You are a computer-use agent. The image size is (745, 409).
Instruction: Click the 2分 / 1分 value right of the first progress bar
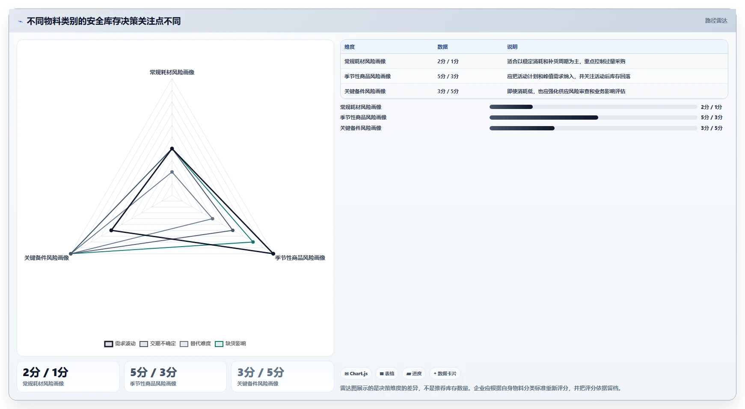(711, 107)
